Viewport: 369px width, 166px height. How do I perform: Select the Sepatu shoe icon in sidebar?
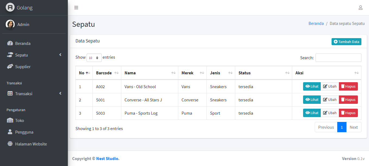tap(10, 55)
